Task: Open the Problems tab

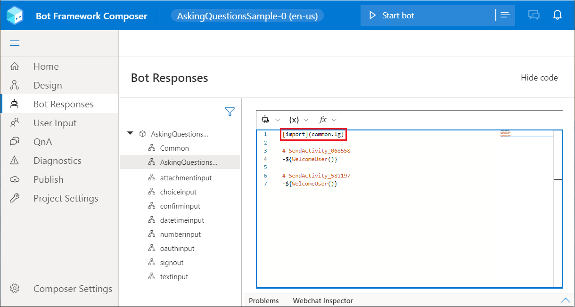Action: pyautogui.click(x=264, y=300)
